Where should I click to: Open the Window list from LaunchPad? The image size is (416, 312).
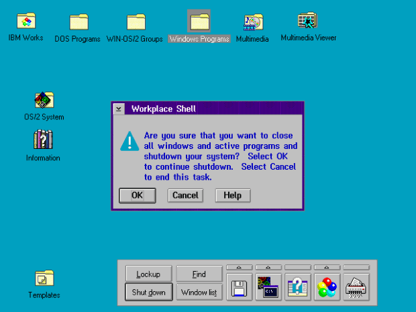199,292
